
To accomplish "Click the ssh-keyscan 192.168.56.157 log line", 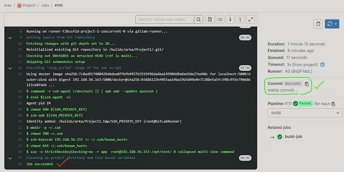I will [x=77, y=140].
